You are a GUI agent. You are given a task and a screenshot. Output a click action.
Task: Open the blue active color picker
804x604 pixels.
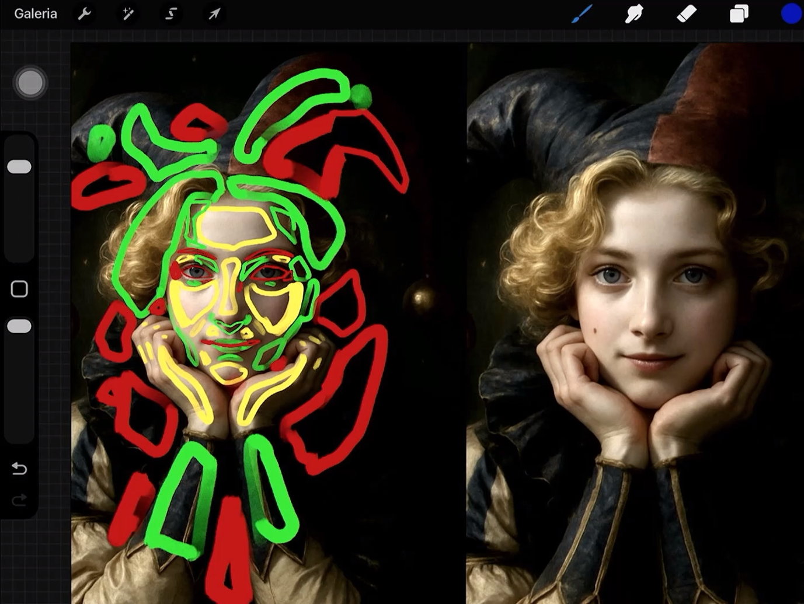click(x=791, y=13)
